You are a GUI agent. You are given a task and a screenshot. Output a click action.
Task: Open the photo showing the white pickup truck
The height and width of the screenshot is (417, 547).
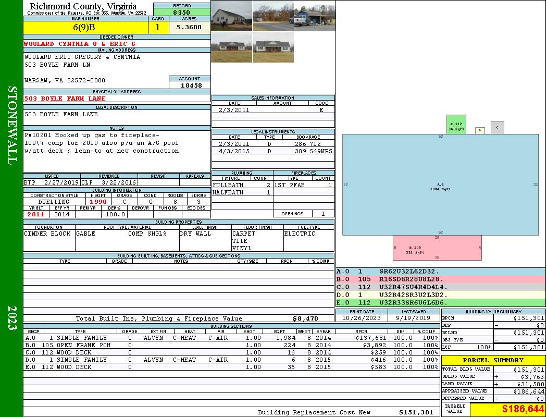click(315, 16)
